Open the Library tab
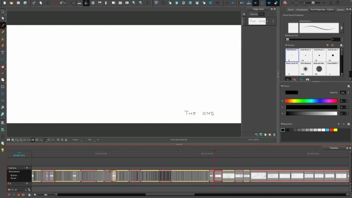Viewport: 352px width, 198px height. click(x=340, y=9)
